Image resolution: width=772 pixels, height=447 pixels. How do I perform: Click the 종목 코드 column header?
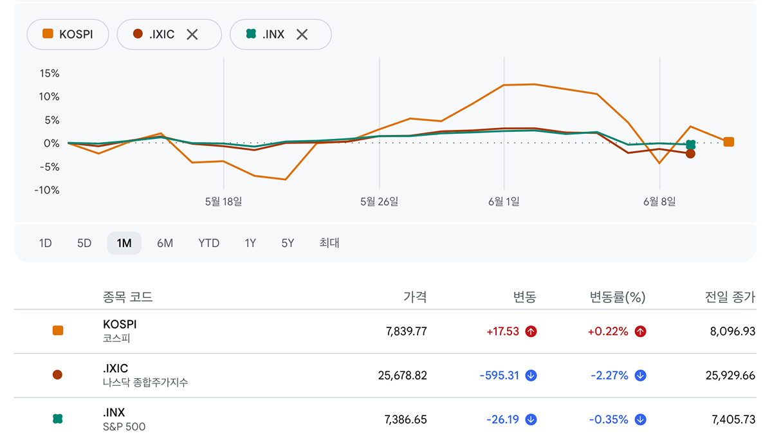tap(128, 297)
